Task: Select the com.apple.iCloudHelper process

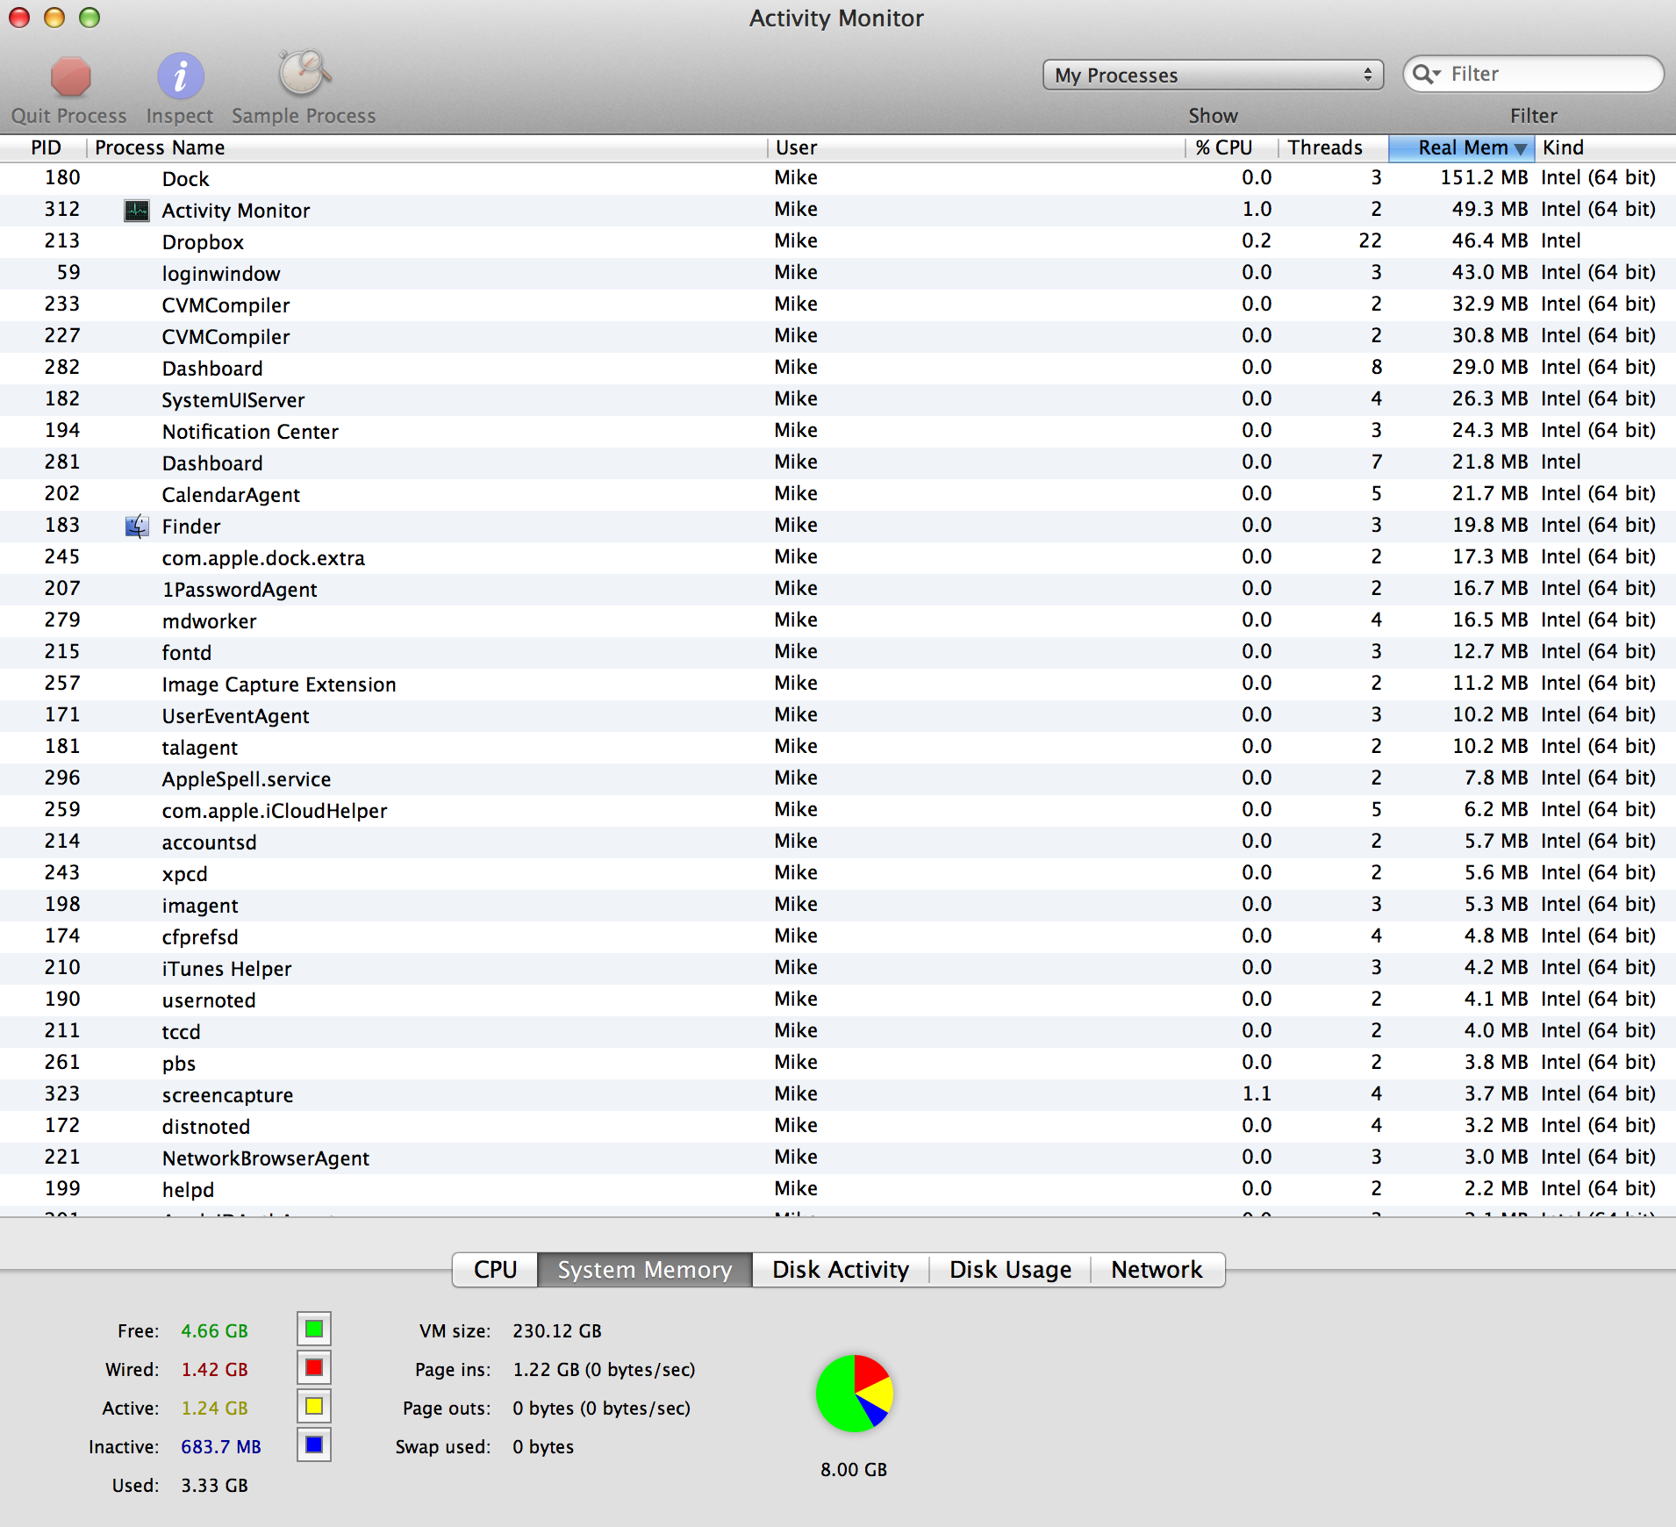Action: [838, 811]
